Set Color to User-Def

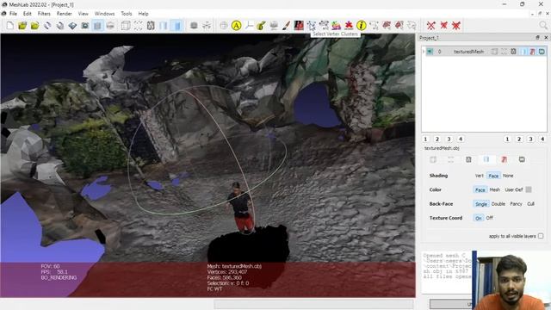pos(514,189)
